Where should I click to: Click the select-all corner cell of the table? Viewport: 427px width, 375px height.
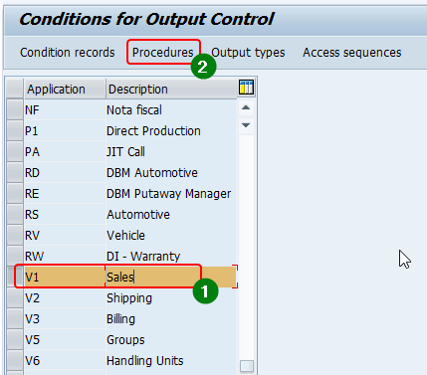(15, 89)
